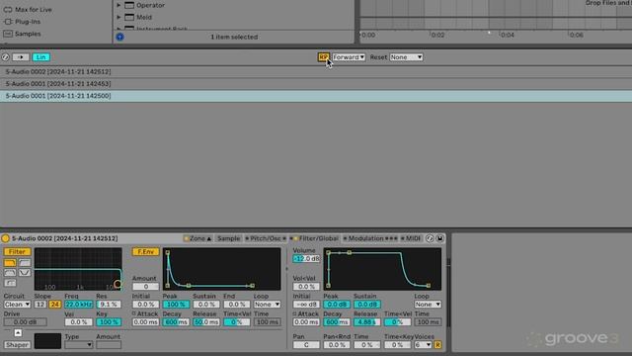
Task: Click the zone editor circular icon at left
Action: tap(5, 57)
